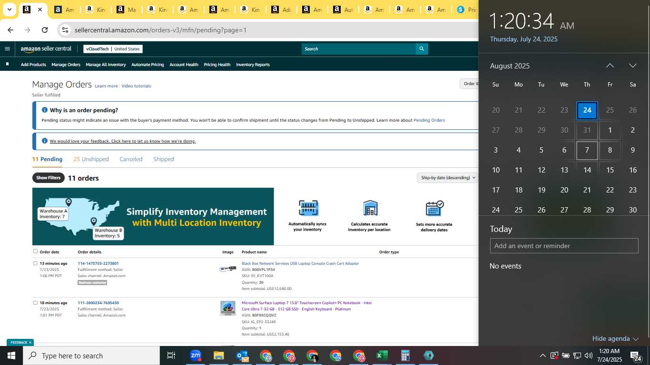This screenshot has height=365, width=650.
Task: Open vCloudTech United States account switcher
Action: tap(113, 49)
